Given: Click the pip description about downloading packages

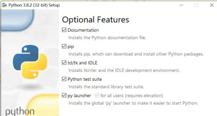Looking at the screenshot, I should tap(136, 54).
